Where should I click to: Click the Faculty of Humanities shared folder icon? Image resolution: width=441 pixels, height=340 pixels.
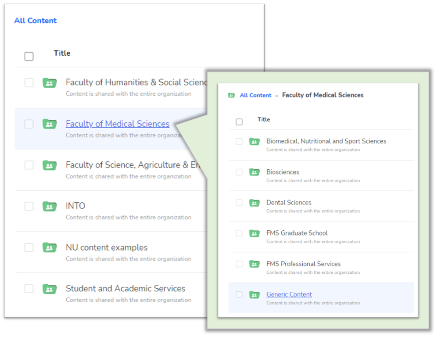50,83
